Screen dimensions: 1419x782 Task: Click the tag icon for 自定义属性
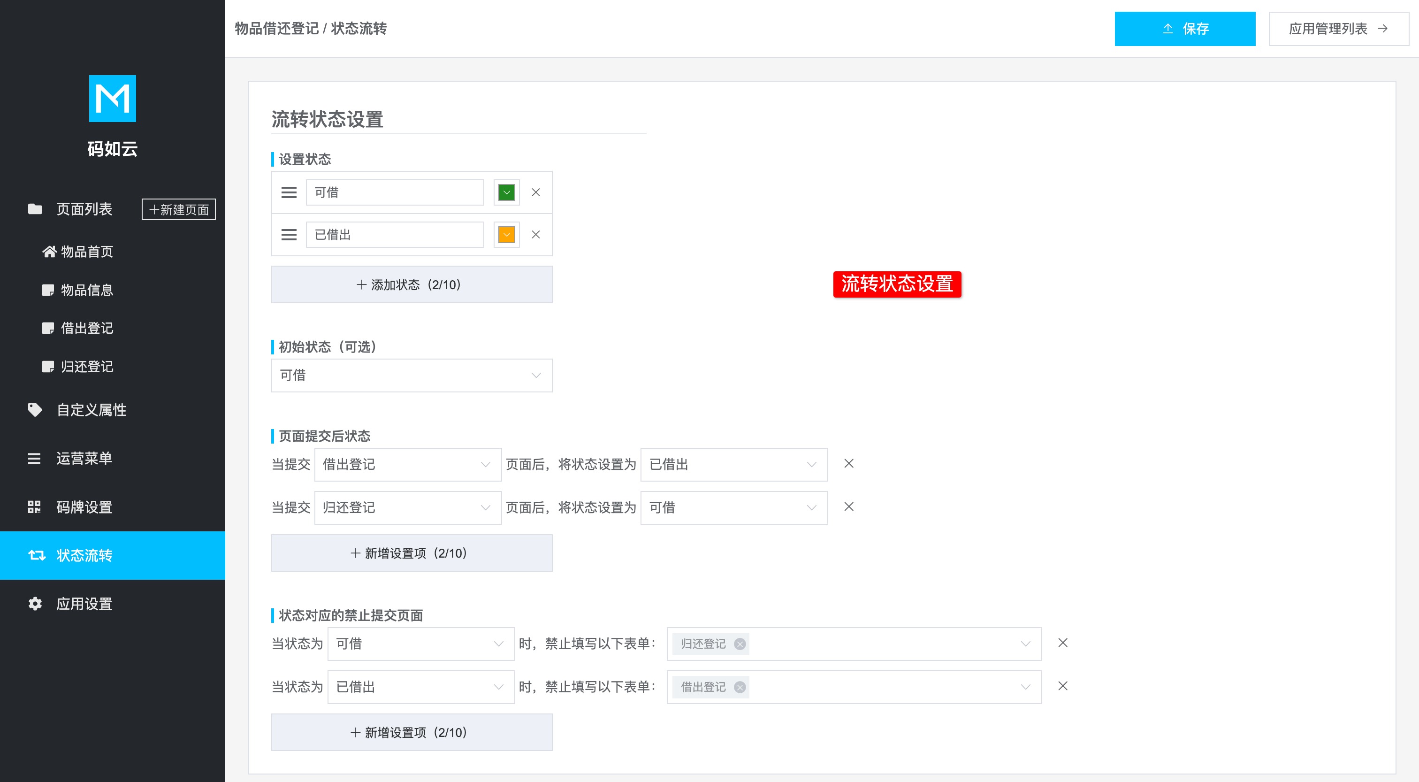[x=35, y=409]
